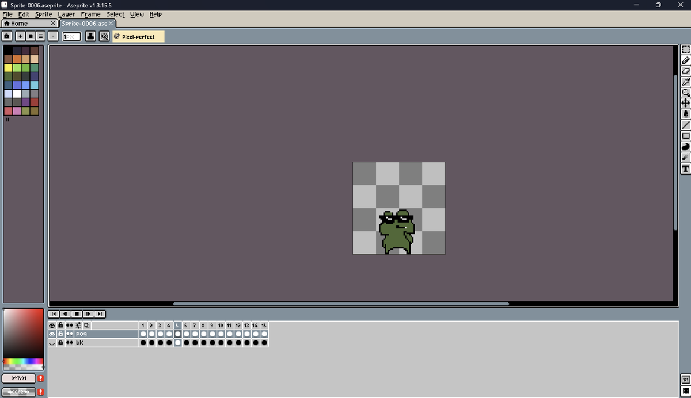Select the Paint Bucket tool
This screenshot has width=691, height=398.
[x=685, y=114]
